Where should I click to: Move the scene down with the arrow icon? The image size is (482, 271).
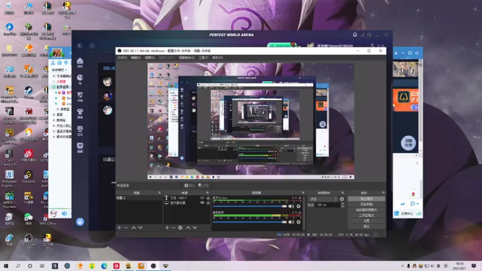point(140,228)
